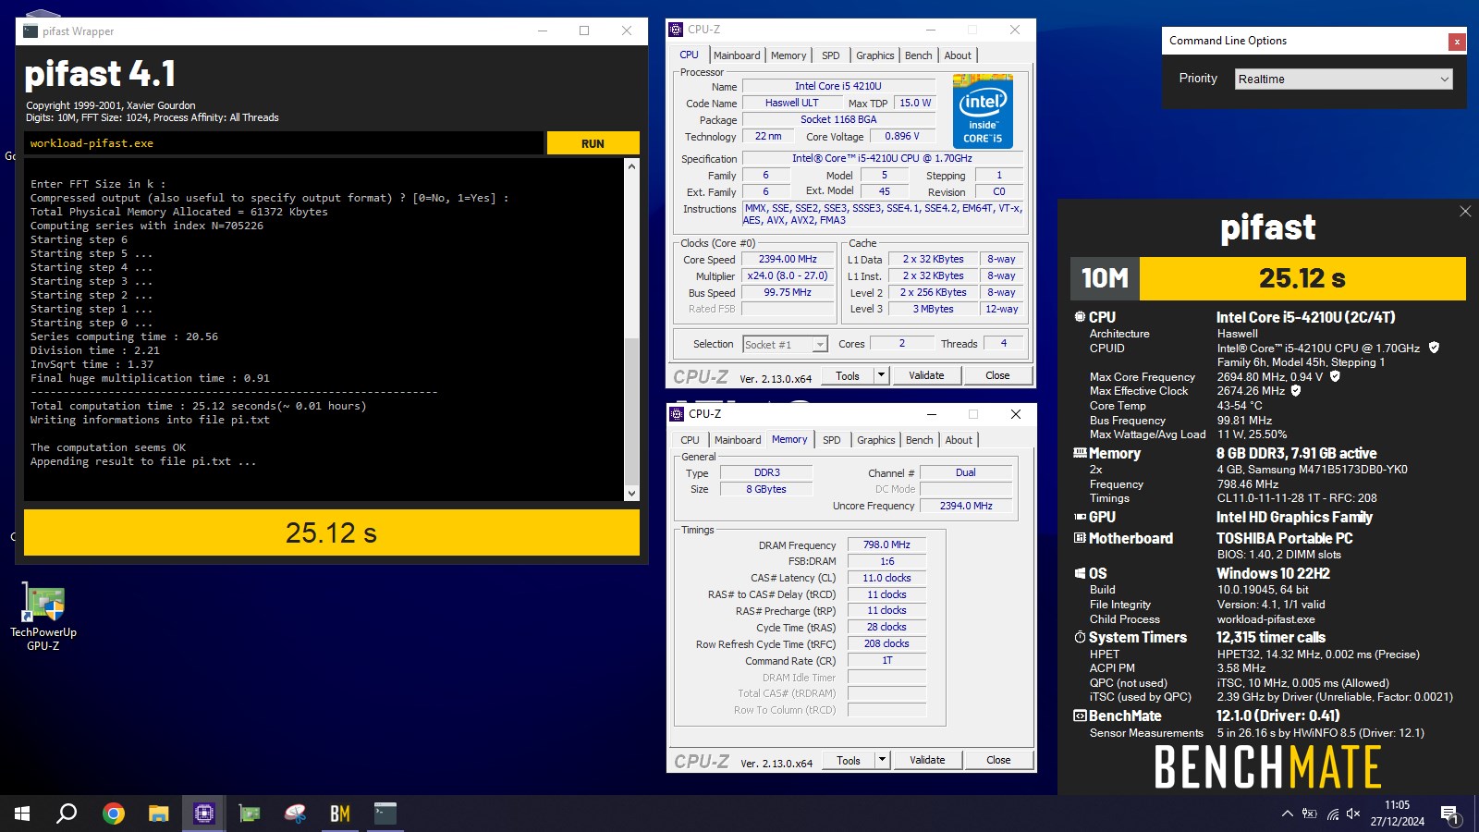Click the Multiplier x24.0 value field
This screenshot has height=832, width=1479.
[788, 276]
